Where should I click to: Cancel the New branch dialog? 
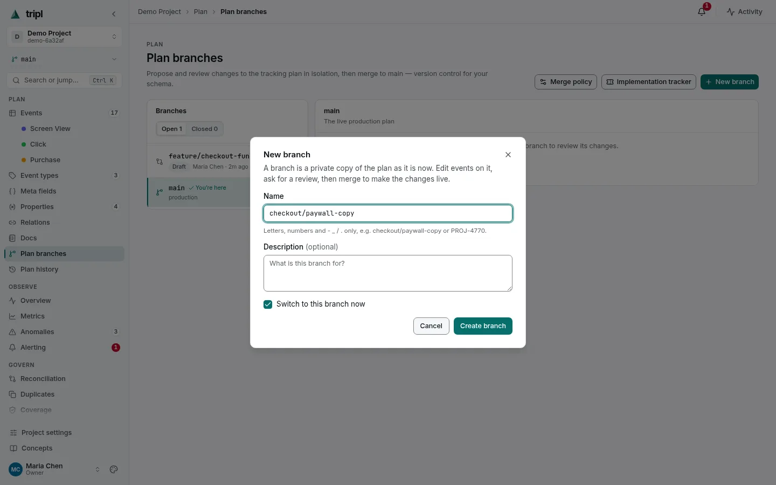(x=431, y=326)
